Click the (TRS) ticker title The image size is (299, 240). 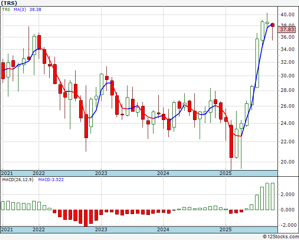[9, 3]
